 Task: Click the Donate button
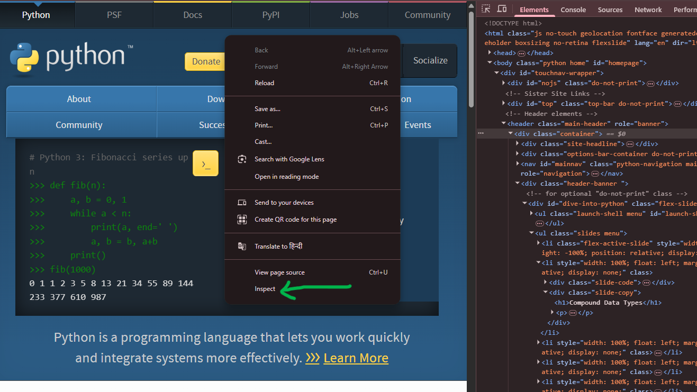pyautogui.click(x=205, y=61)
